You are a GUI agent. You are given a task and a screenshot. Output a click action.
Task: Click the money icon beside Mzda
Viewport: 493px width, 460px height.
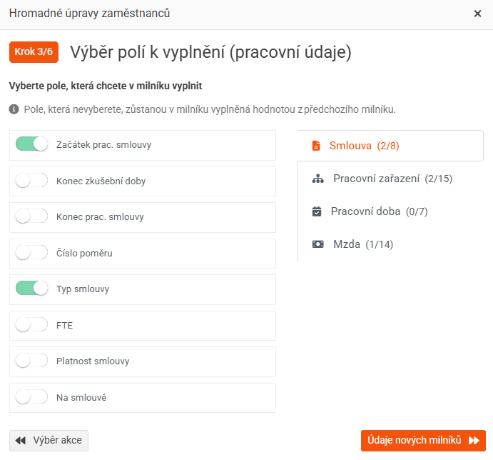coord(318,244)
